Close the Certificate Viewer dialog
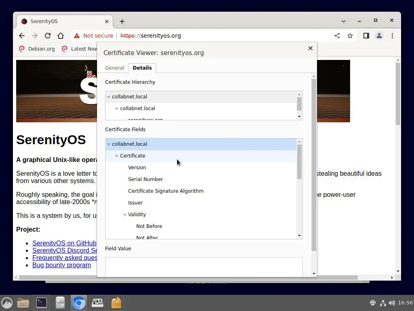 (310, 48)
